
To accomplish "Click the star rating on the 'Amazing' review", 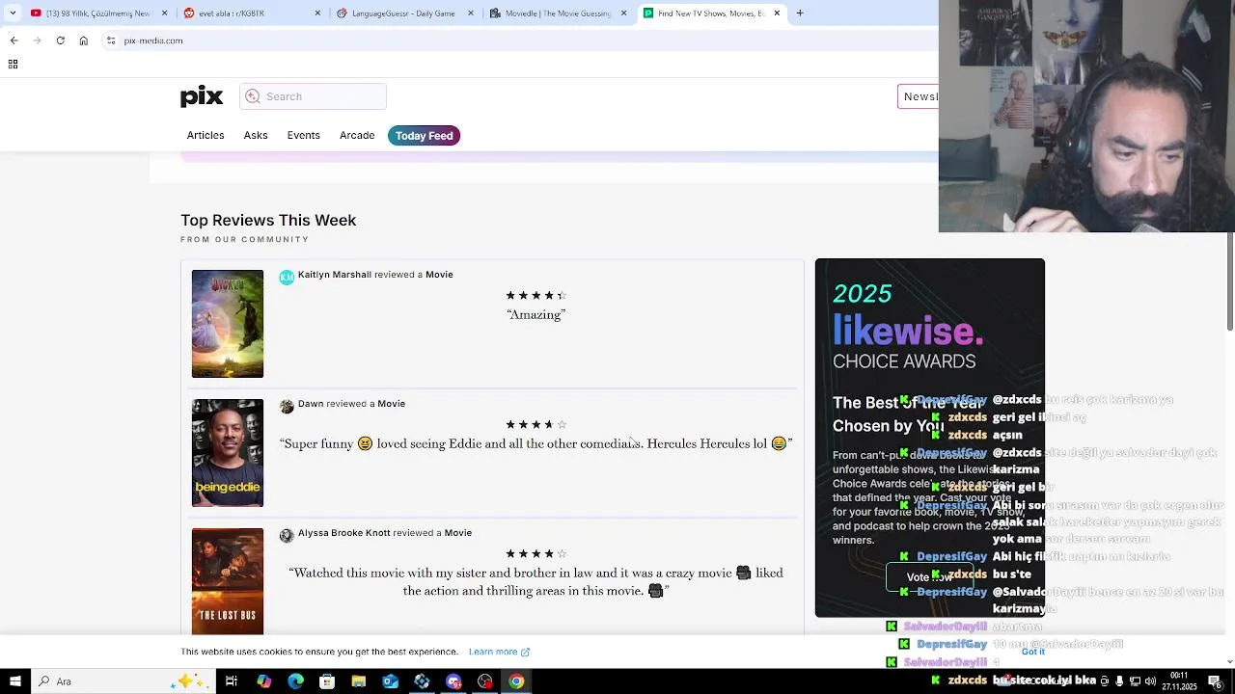I will coord(535,296).
